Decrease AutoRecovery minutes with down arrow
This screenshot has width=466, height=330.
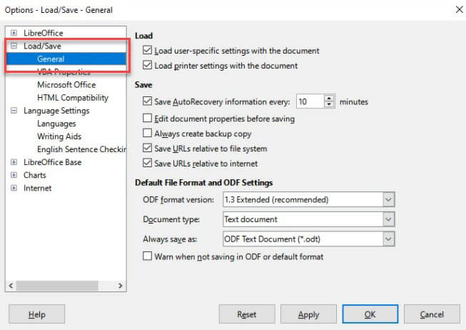pos(329,104)
